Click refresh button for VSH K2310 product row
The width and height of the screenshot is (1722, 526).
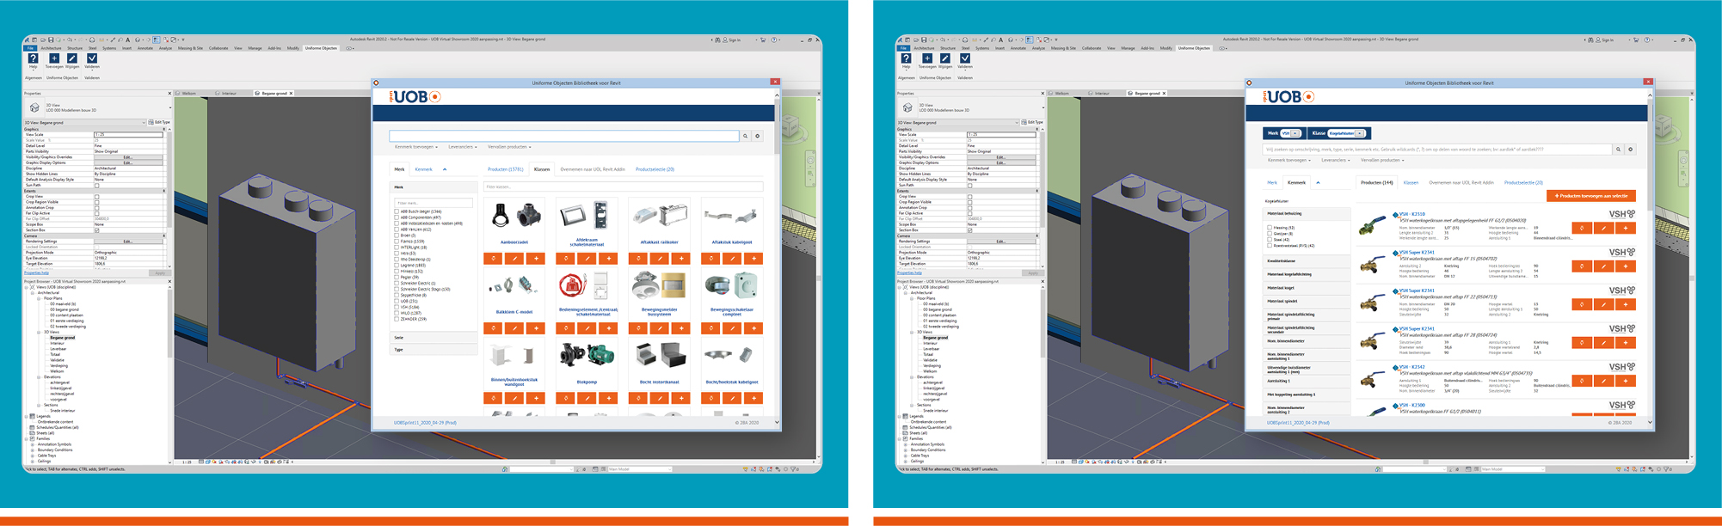click(1581, 229)
